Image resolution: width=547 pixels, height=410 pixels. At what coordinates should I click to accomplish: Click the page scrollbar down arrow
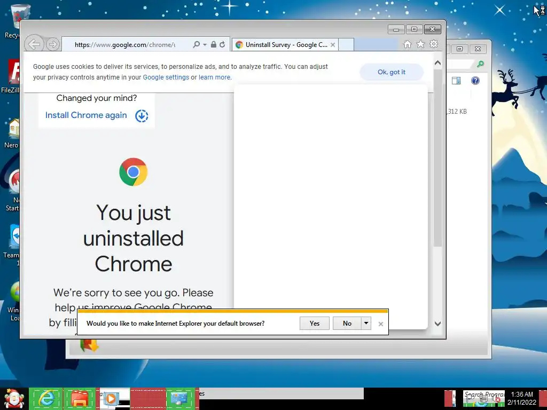click(438, 324)
